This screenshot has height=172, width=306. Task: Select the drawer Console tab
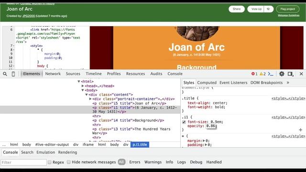coord(11,152)
